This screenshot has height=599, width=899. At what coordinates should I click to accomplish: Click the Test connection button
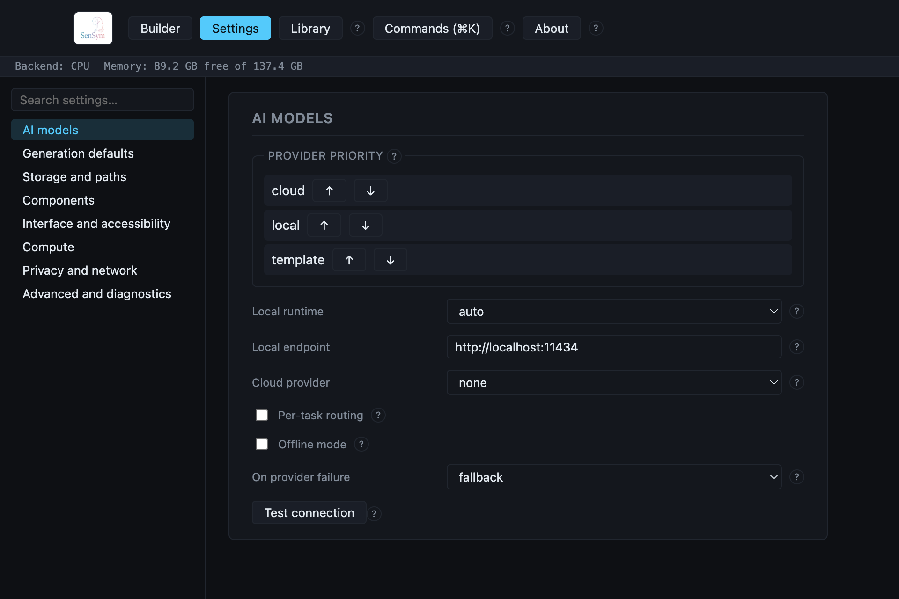[309, 512]
